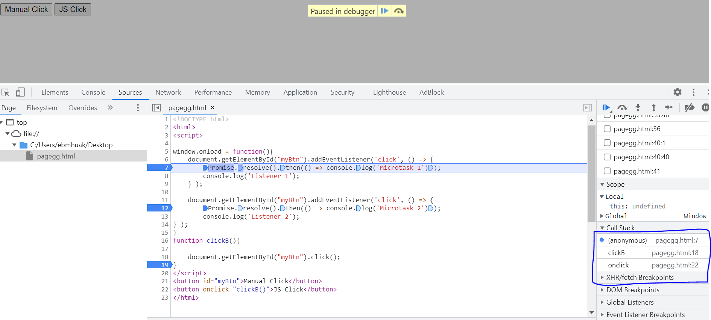711x320 pixels.
Task: Toggle device toolbar icon
Action: (x=20, y=92)
